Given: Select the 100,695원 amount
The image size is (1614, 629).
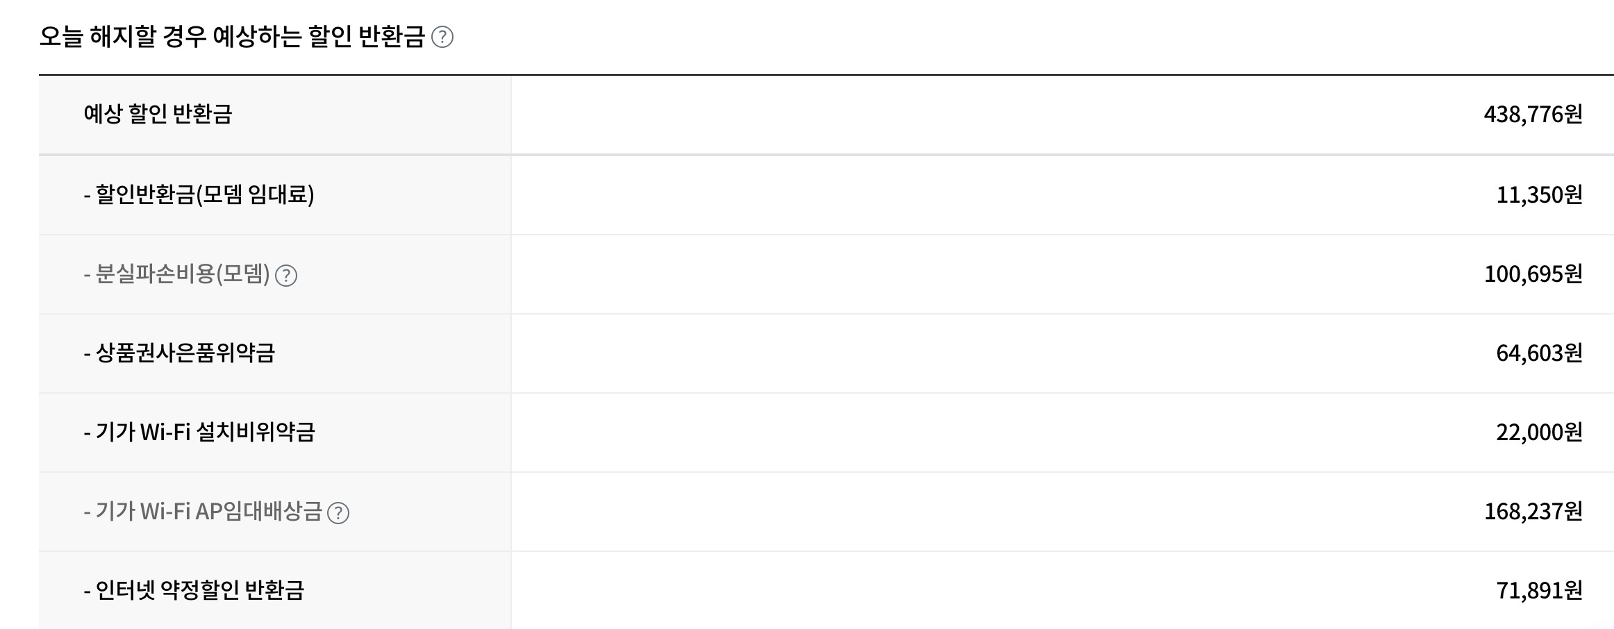Looking at the screenshot, I should pyautogui.click(x=1533, y=274).
